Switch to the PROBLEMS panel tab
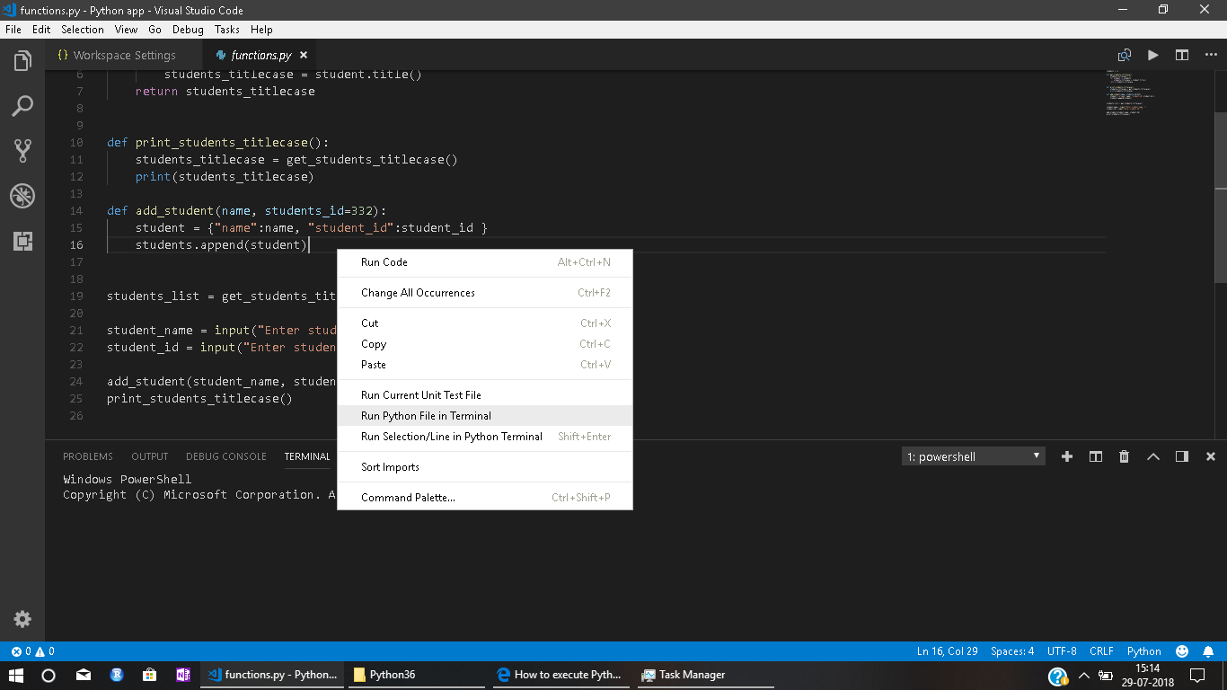Viewport: 1227px width, 690px height. coord(88,456)
